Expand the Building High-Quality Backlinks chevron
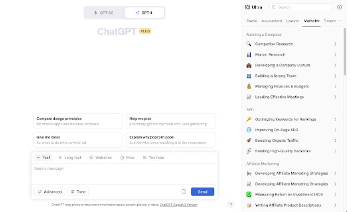 [335, 151]
